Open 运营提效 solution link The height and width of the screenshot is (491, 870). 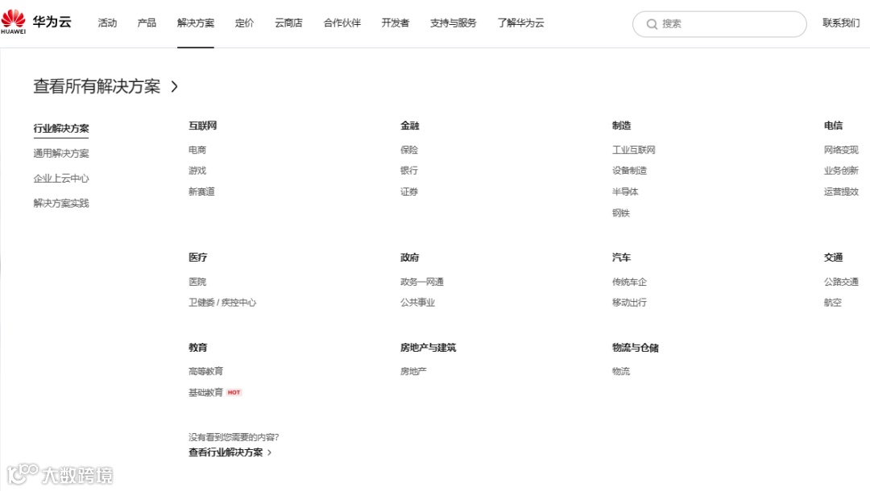coord(841,192)
